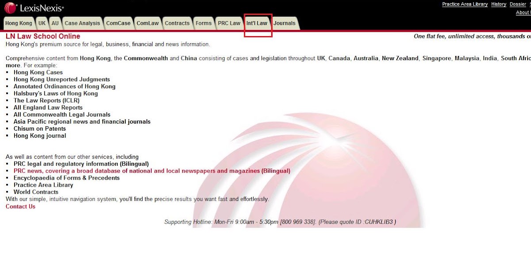531x278 pixels.
Task: Select Encyclopaedia of Forms & Precedents item
Action: pyautogui.click(x=67, y=178)
